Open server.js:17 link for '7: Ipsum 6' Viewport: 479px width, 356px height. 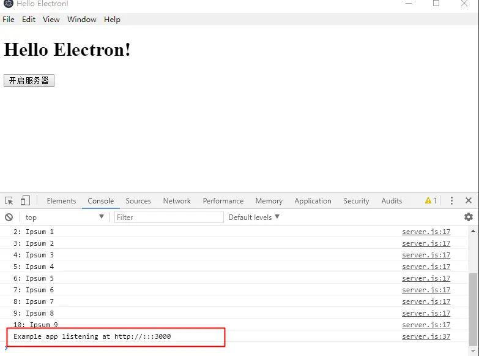(426, 290)
